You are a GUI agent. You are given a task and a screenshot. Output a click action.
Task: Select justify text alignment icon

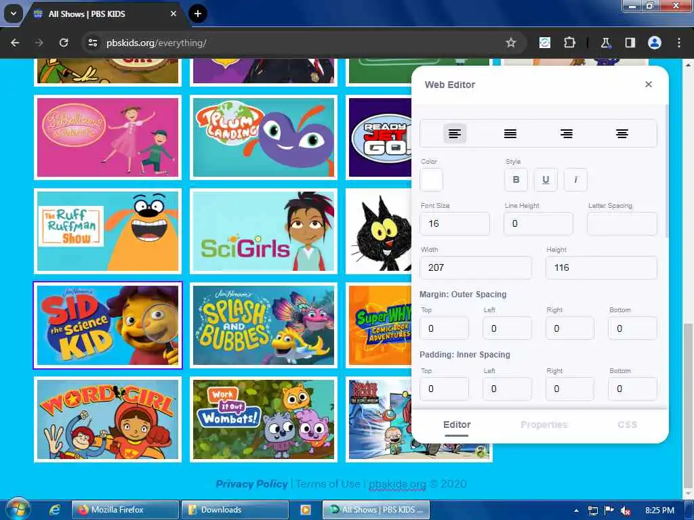pos(510,133)
